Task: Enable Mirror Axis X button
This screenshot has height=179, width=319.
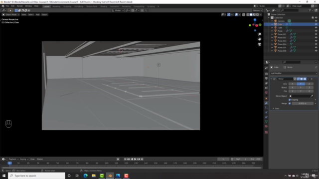Action: point(293,84)
